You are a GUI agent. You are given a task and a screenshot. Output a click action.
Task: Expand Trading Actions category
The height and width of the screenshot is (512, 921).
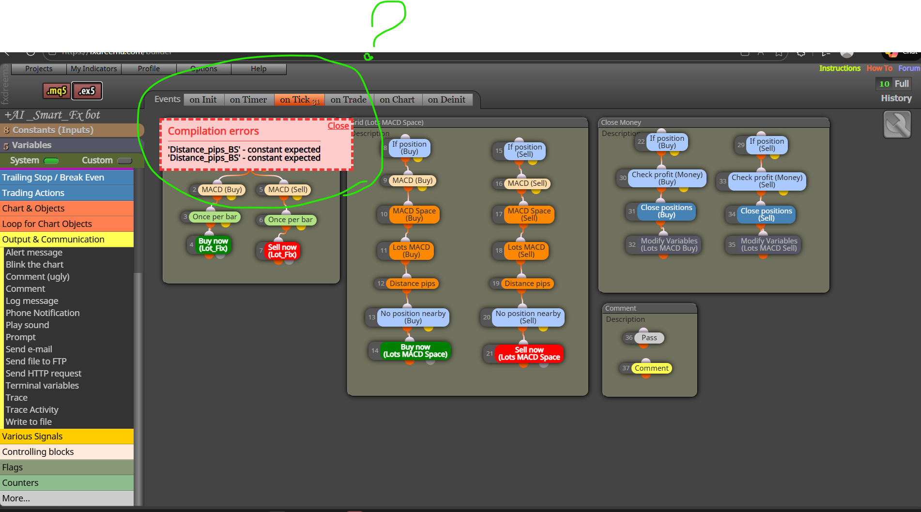67,193
